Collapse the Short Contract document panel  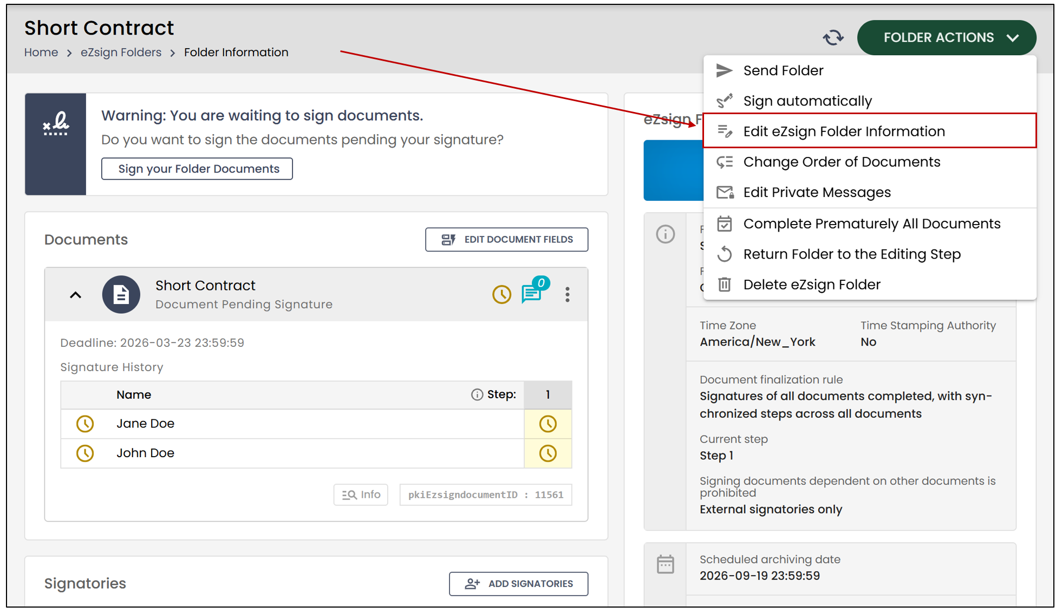75,295
